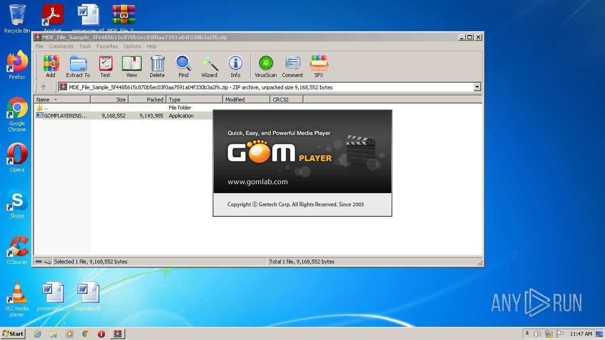Select the GOMPLAYERENS... application file row
The width and height of the screenshot is (605, 340).
click(123, 116)
